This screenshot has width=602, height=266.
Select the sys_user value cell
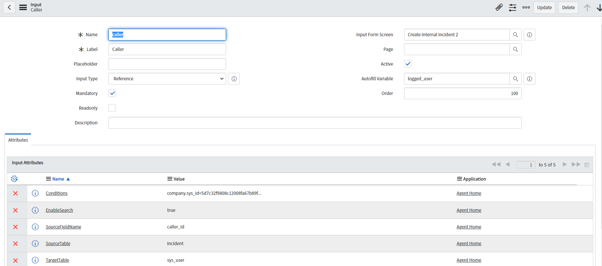click(176, 260)
